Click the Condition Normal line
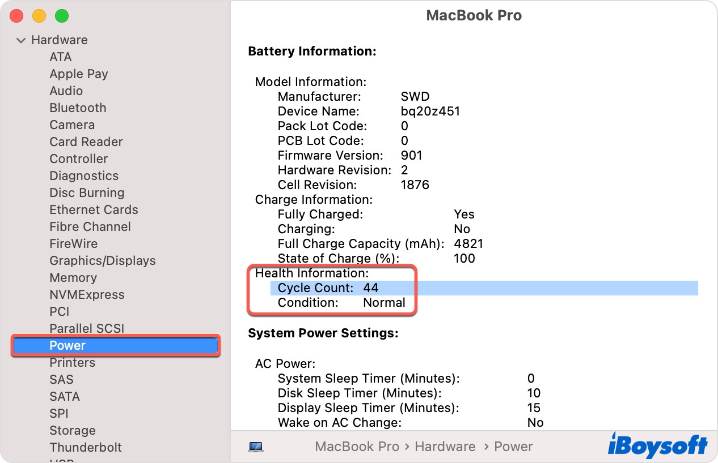This screenshot has width=718, height=463. point(341,303)
